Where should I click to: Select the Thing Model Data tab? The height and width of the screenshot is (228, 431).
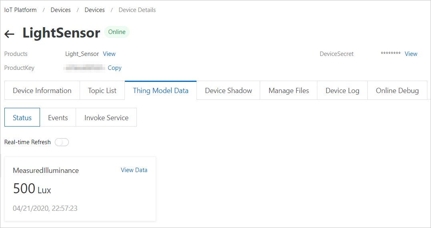(x=160, y=91)
